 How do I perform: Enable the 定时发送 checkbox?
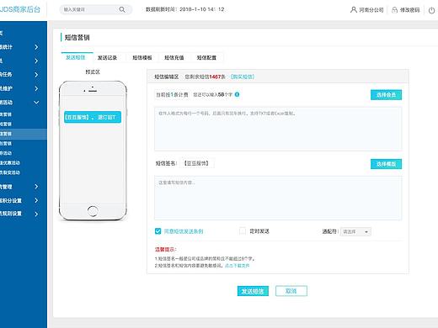point(243,231)
